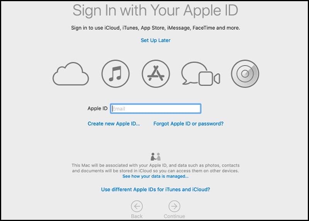Click the two-people data privacy icon

[x=156, y=157]
